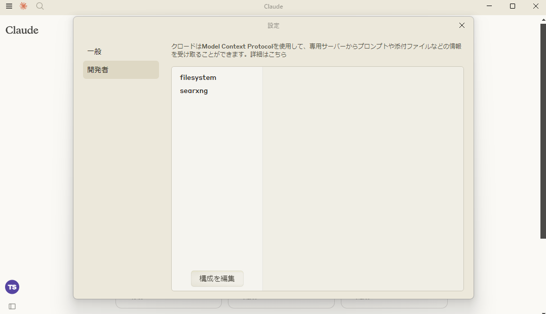Screen dimensions: 546x314
Task: Switch to the 一般 settings tab
Action: pos(121,52)
